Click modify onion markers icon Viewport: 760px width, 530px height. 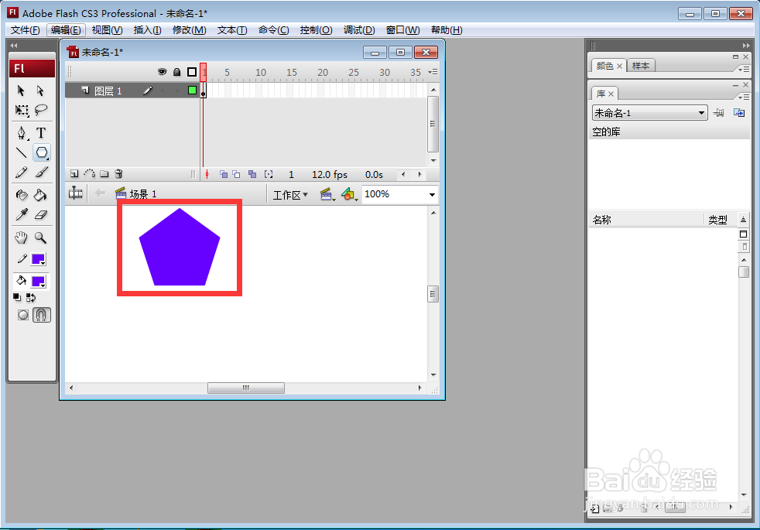pyautogui.click(x=269, y=174)
